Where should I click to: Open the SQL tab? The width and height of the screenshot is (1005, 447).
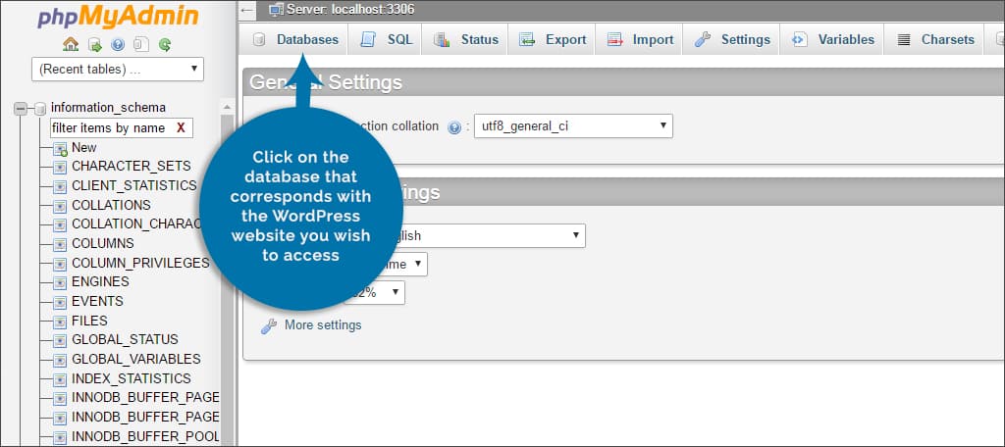387,40
